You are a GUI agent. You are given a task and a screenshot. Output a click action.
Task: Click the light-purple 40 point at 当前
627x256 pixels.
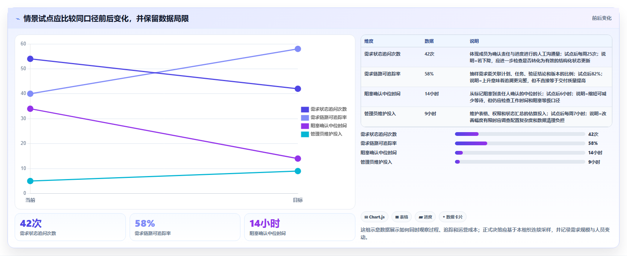click(30, 94)
